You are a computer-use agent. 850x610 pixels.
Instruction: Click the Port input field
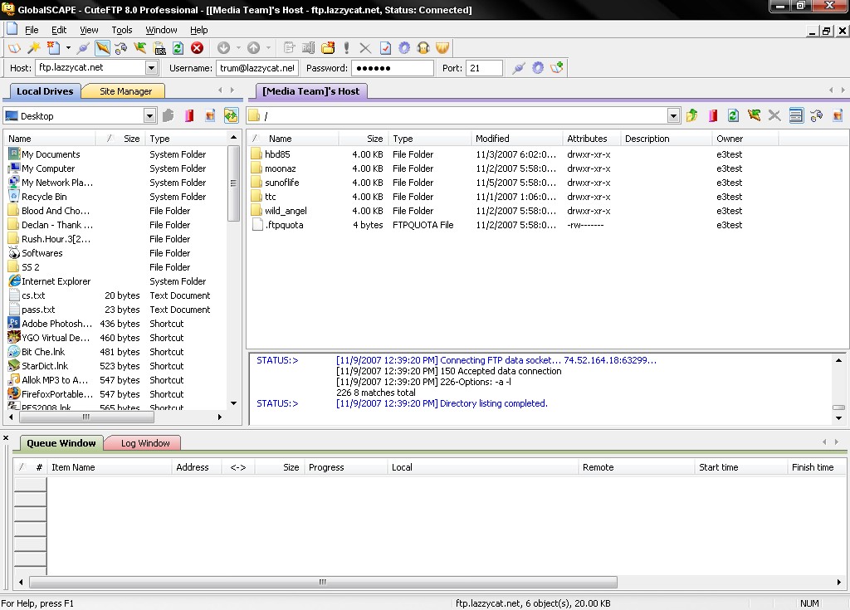click(484, 68)
